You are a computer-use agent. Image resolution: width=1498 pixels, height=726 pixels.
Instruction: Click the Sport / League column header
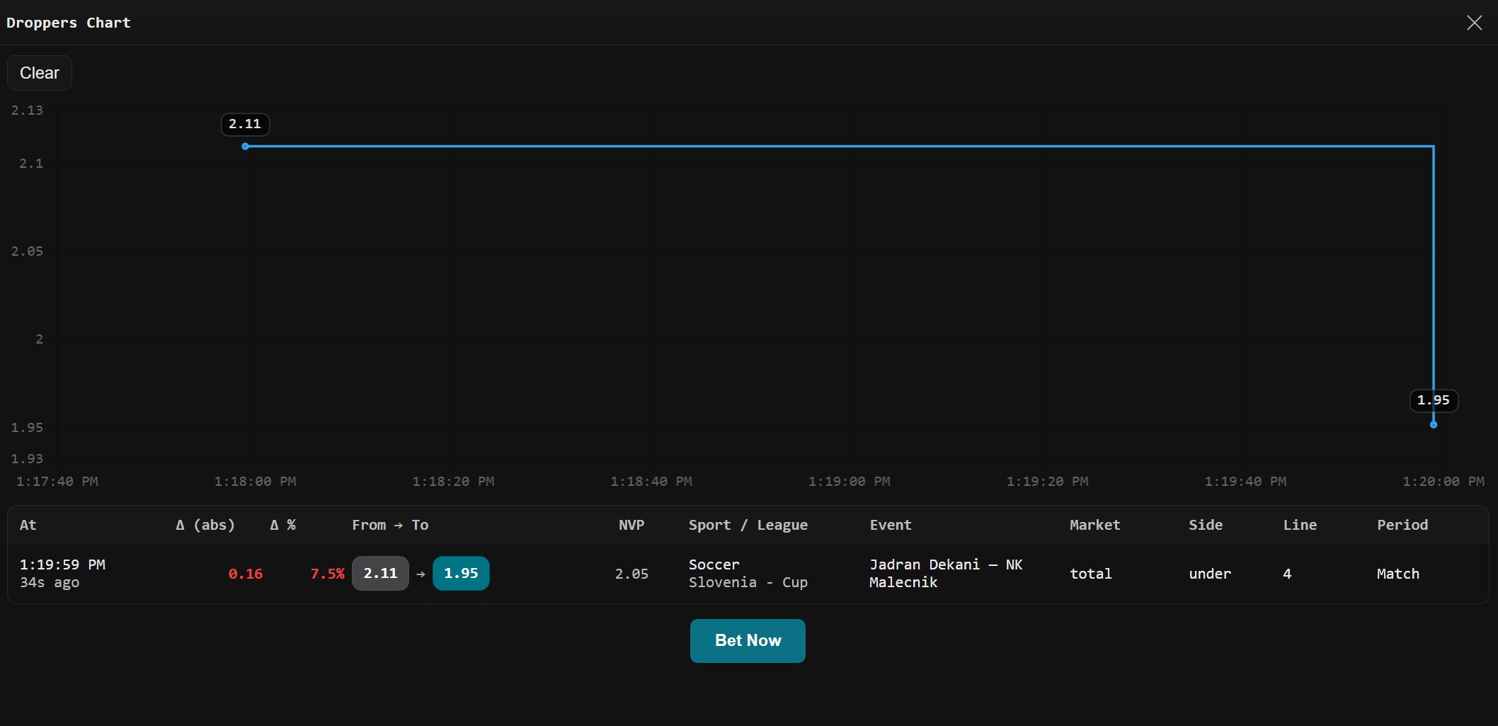click(748, 525)
